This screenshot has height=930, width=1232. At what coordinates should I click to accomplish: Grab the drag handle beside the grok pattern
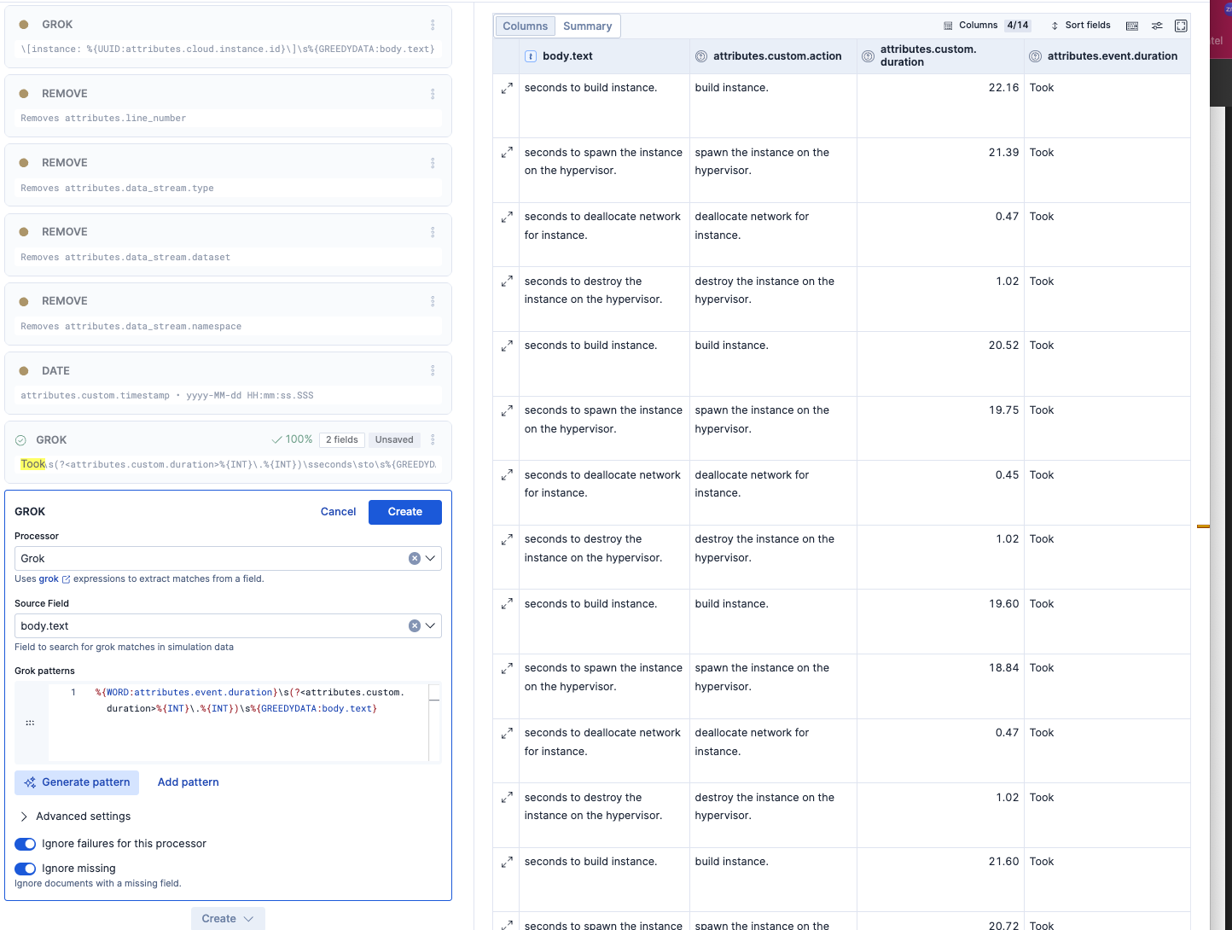coord(30,723)
